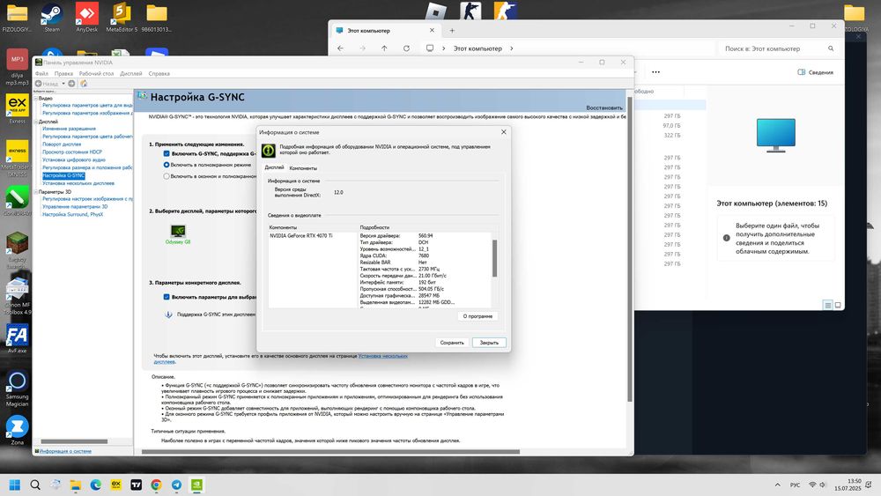
Task: Click the Explorer back navigation arrow
Action: tap(340, 48)
